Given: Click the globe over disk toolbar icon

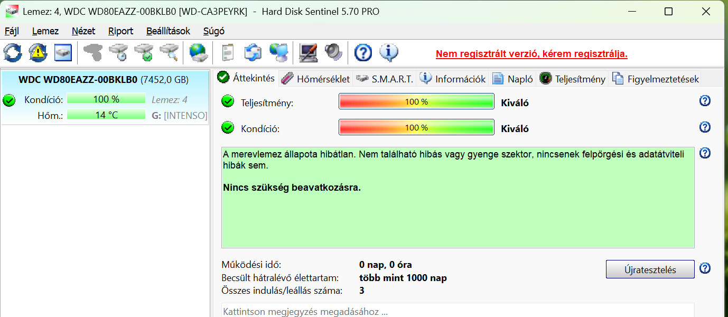Looking at the screenshot, I should (x=199, y=52).
